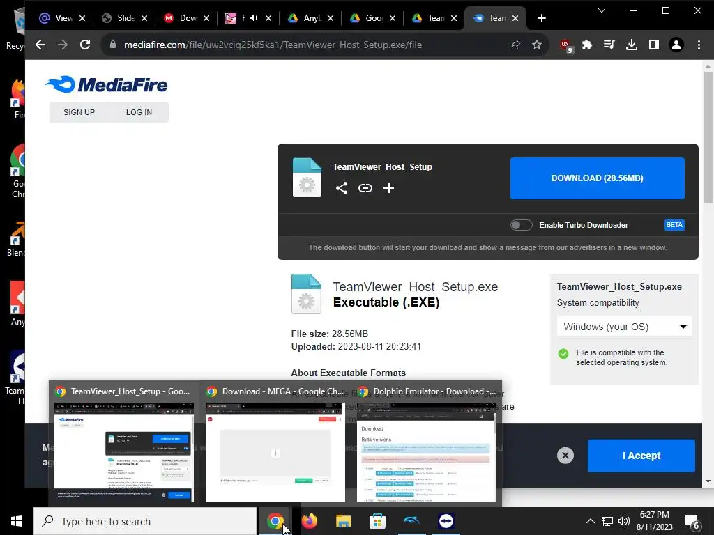This screenshot has height=535, width=714.
Task: Toggle Enable Turbo Downloader switch
Action: (521, 225)
